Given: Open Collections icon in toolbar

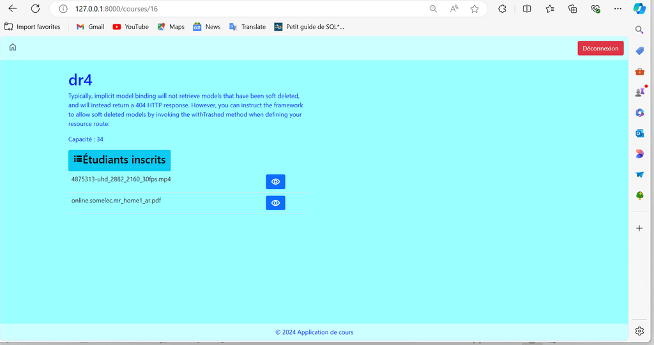Looking at the screenshot, I should [573, 9].
